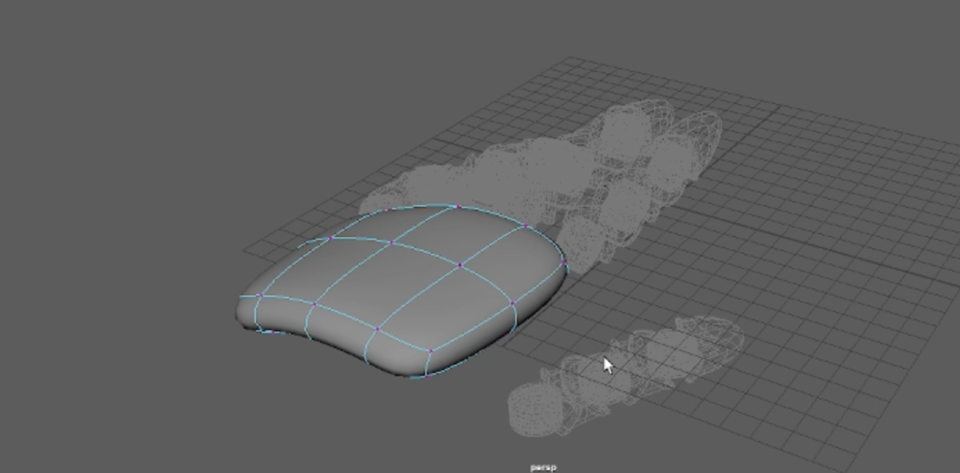Click the topmost vertex on cushion's back edge
Image resolution: width=960 pixels, height=473 pixels.
pyautogui.click(x=458, y=206)
